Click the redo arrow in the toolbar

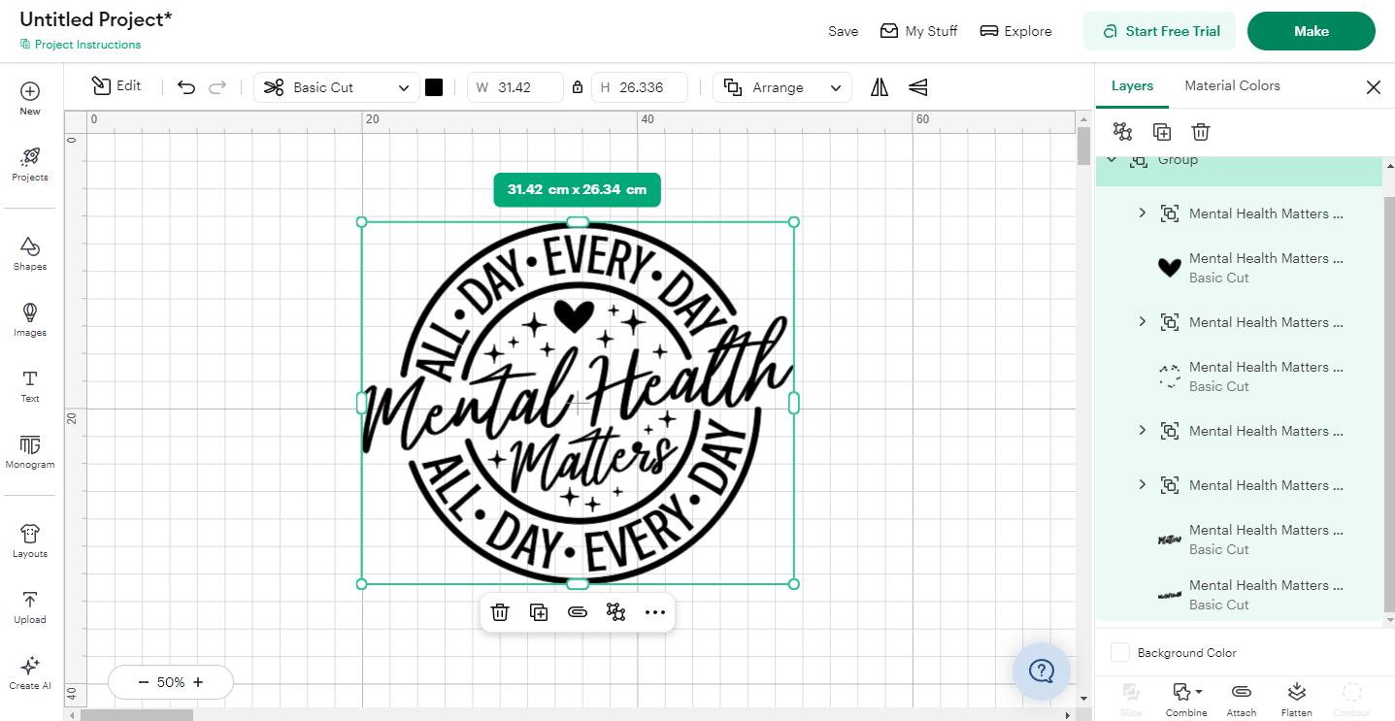(x=217, y=87)
